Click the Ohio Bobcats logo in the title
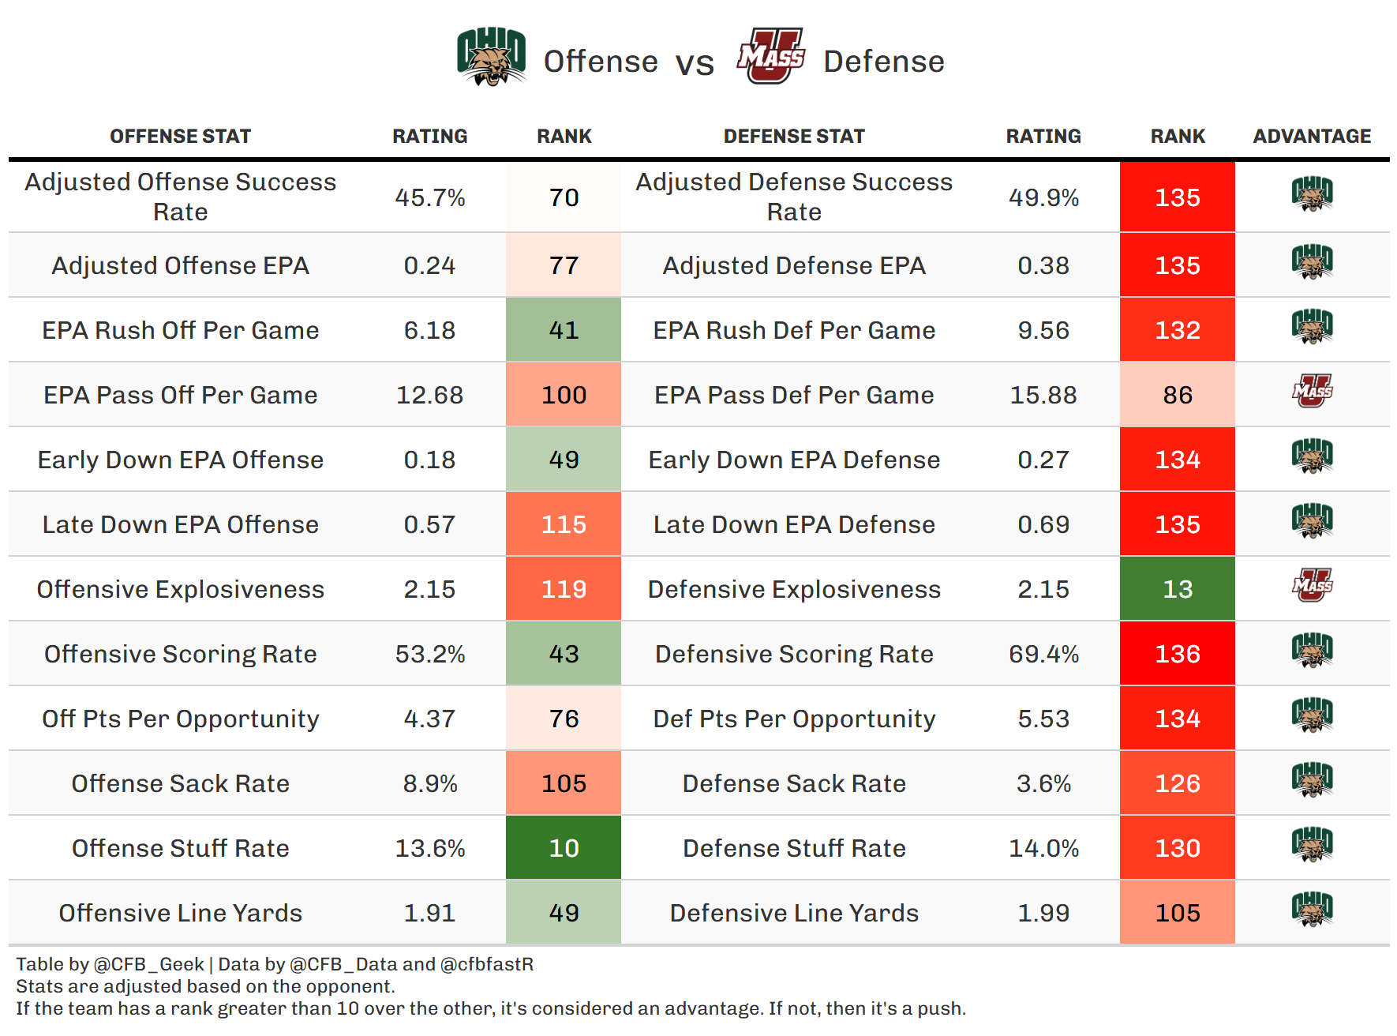 491,57
